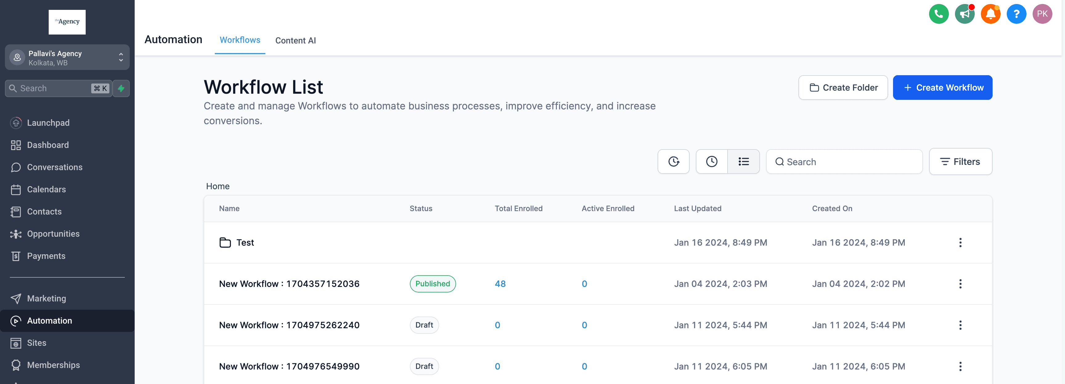This screenshot has height=384, width=1065.
Task: Switch to the list view toggle
Action: 743,161
